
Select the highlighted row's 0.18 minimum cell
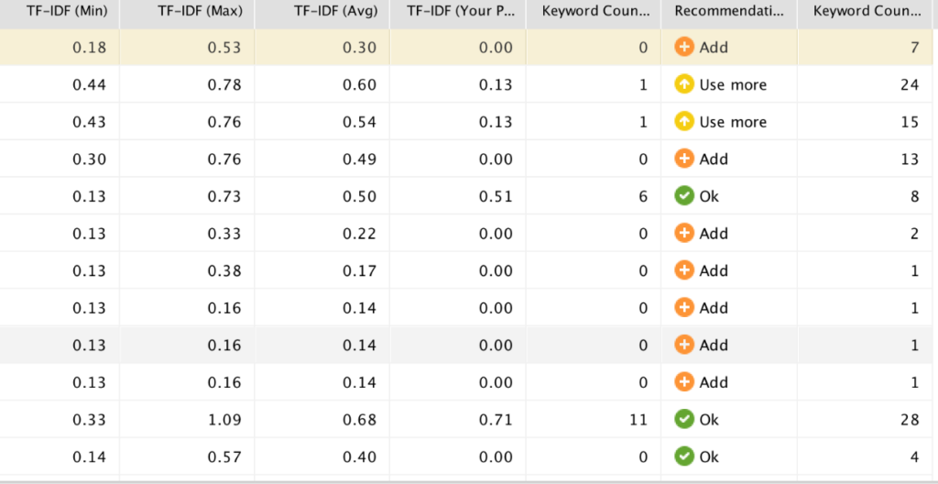60,48
